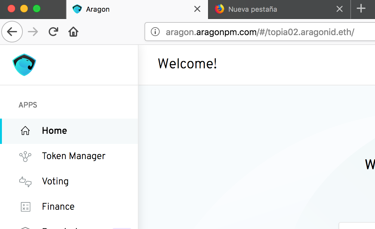Viewport: 375px width, 229px height.
Task: Click the Aragon eagle logo in sidebar
Action: pos(24,65)
